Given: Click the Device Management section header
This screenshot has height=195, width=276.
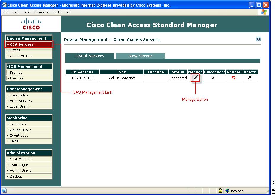Looking at the screenshot, I should pos(29,38).
